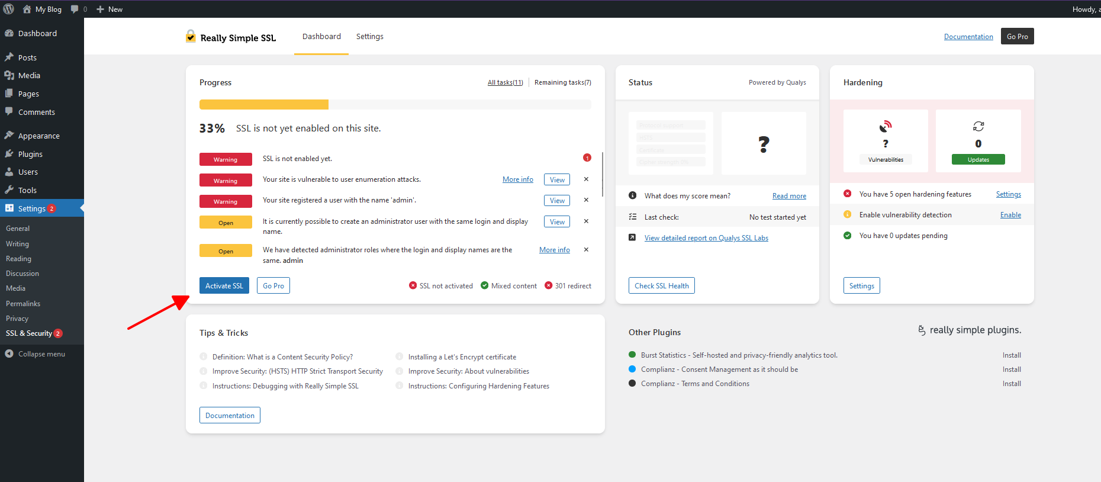
Task: Click the Updates refresh icon
Action: [978, 126]
